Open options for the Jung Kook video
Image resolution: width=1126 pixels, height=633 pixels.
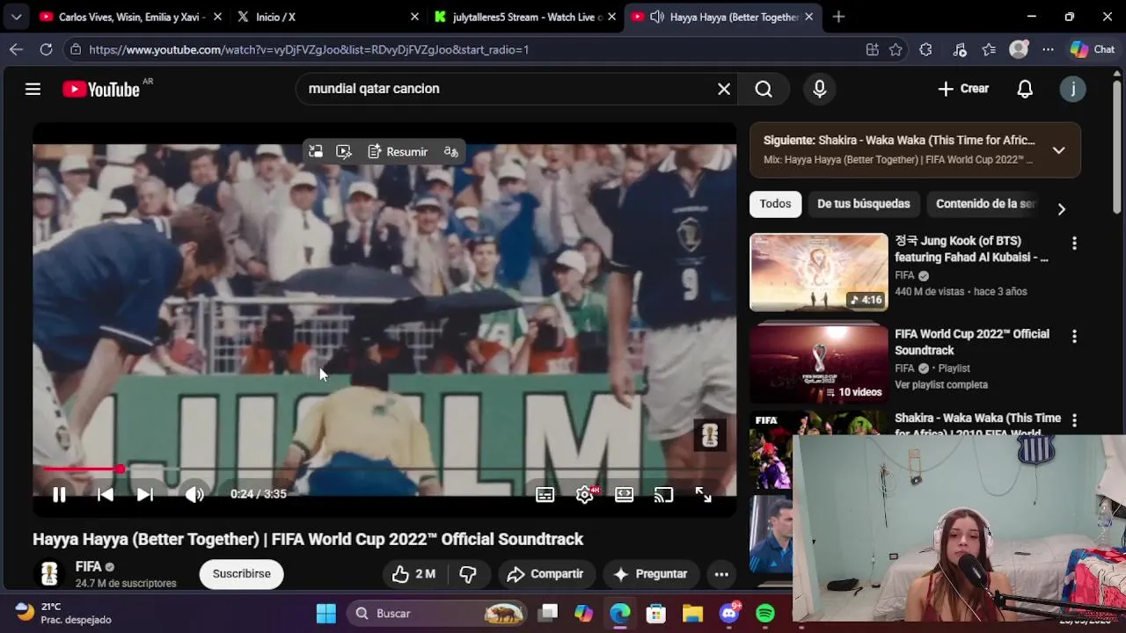tap(1074, 243)
